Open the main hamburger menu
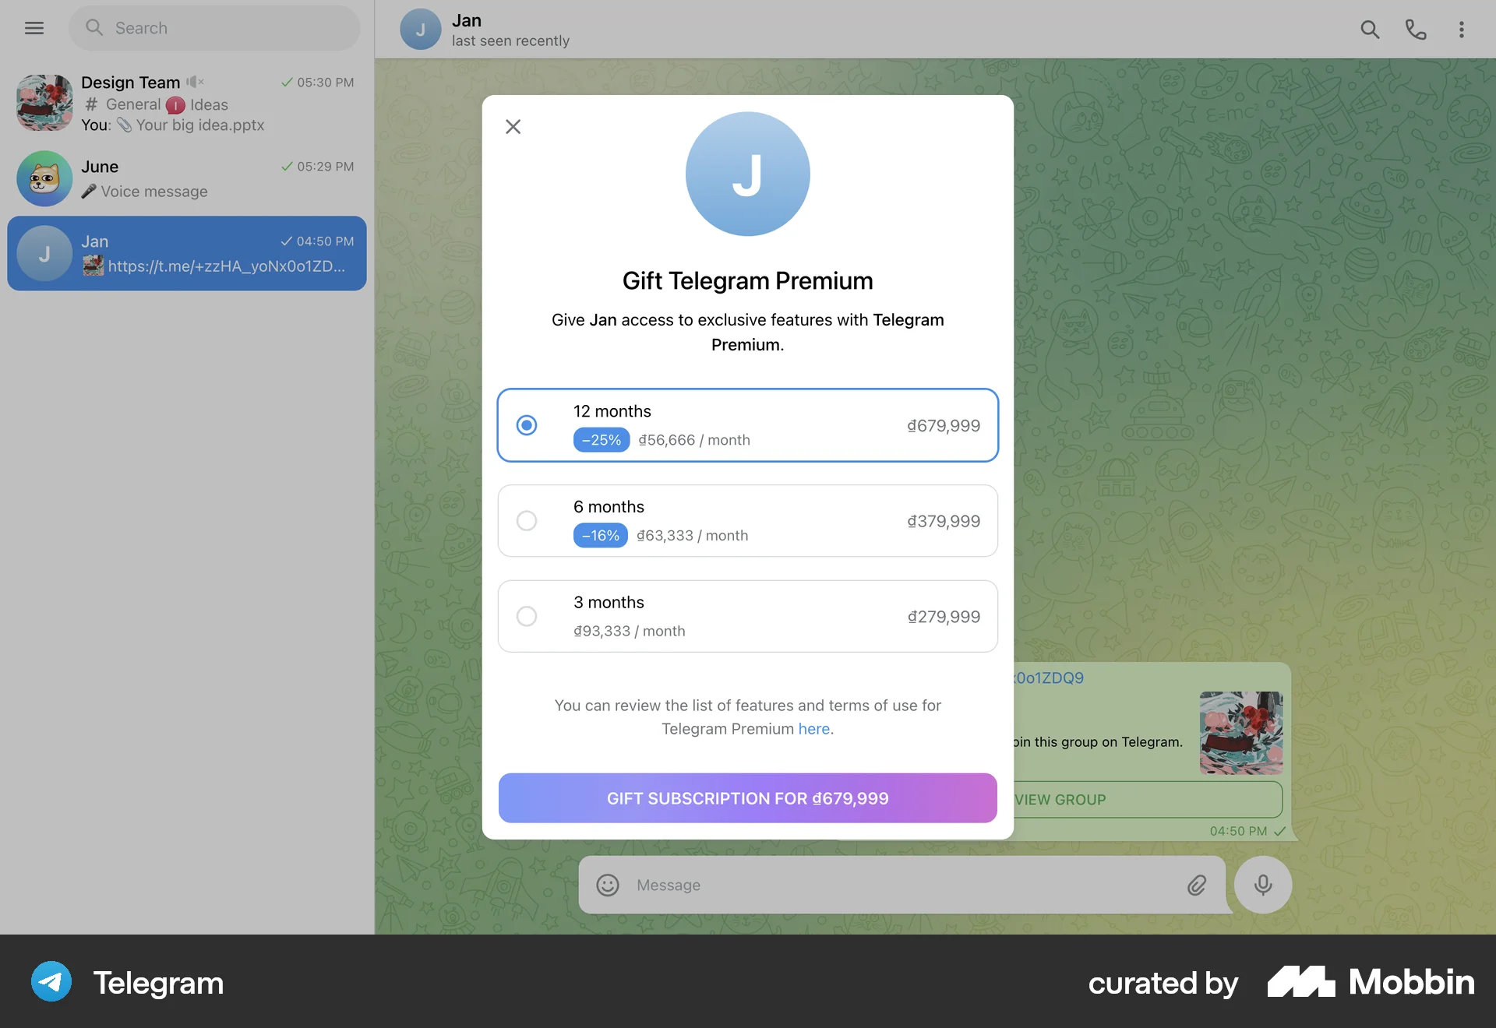 pos(34,28)
